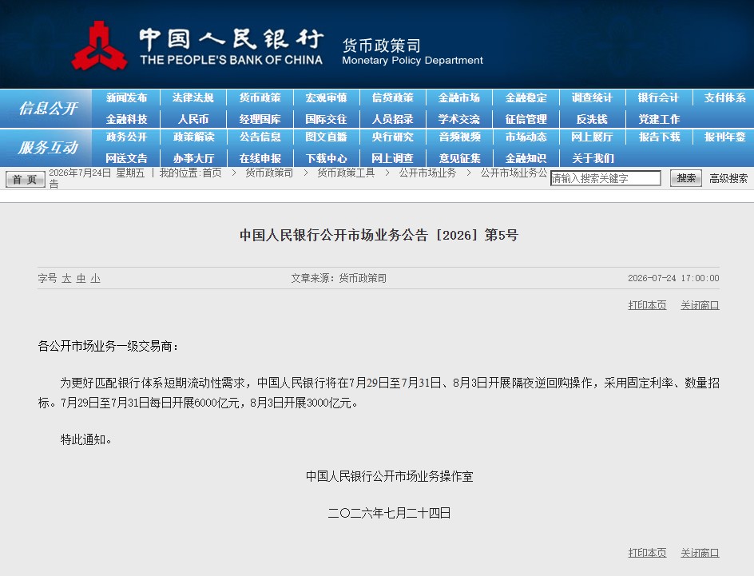
Task: Set font size to 中 (medium)
Action: click(x=81, y=278)
